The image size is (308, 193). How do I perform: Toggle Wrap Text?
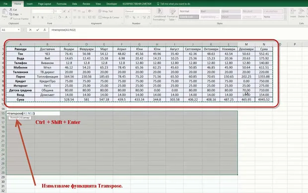click(105, 11)
